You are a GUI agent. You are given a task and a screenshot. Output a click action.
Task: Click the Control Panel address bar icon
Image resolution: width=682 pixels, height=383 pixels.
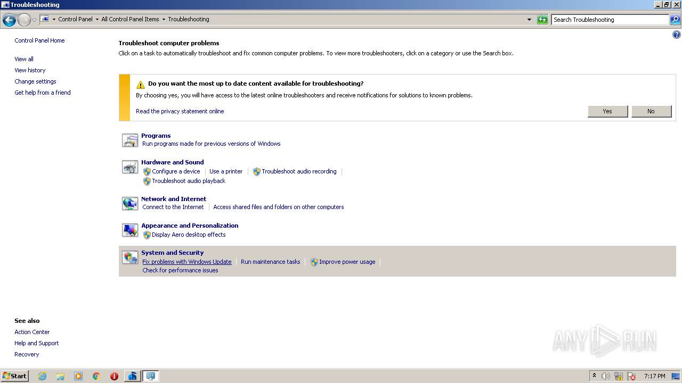point(45,19)
